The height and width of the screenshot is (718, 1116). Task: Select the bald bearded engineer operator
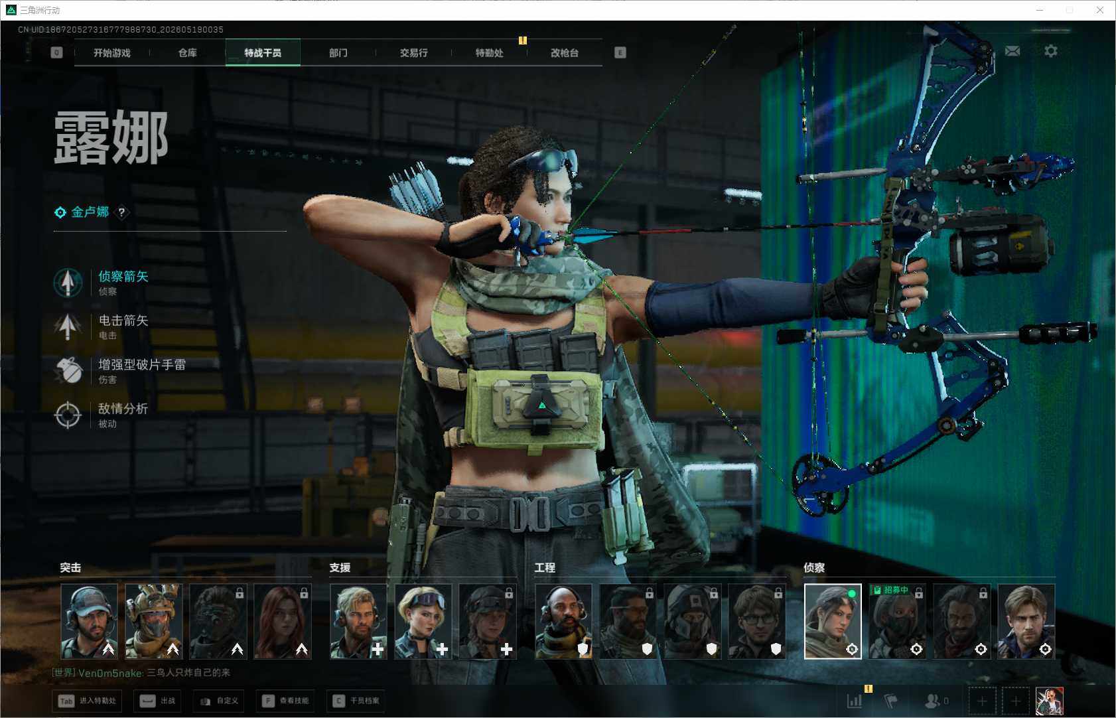tap(564, 621)
